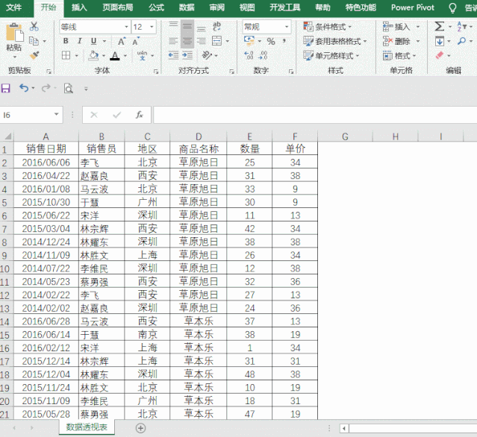The image size is (477, 437).
Task: Click Insert Function fx button
Action: [x=140, y=115]
